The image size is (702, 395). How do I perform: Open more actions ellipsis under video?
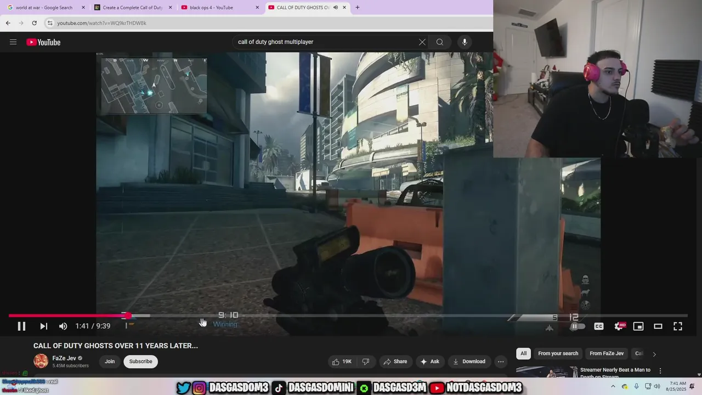click(501, 362)
